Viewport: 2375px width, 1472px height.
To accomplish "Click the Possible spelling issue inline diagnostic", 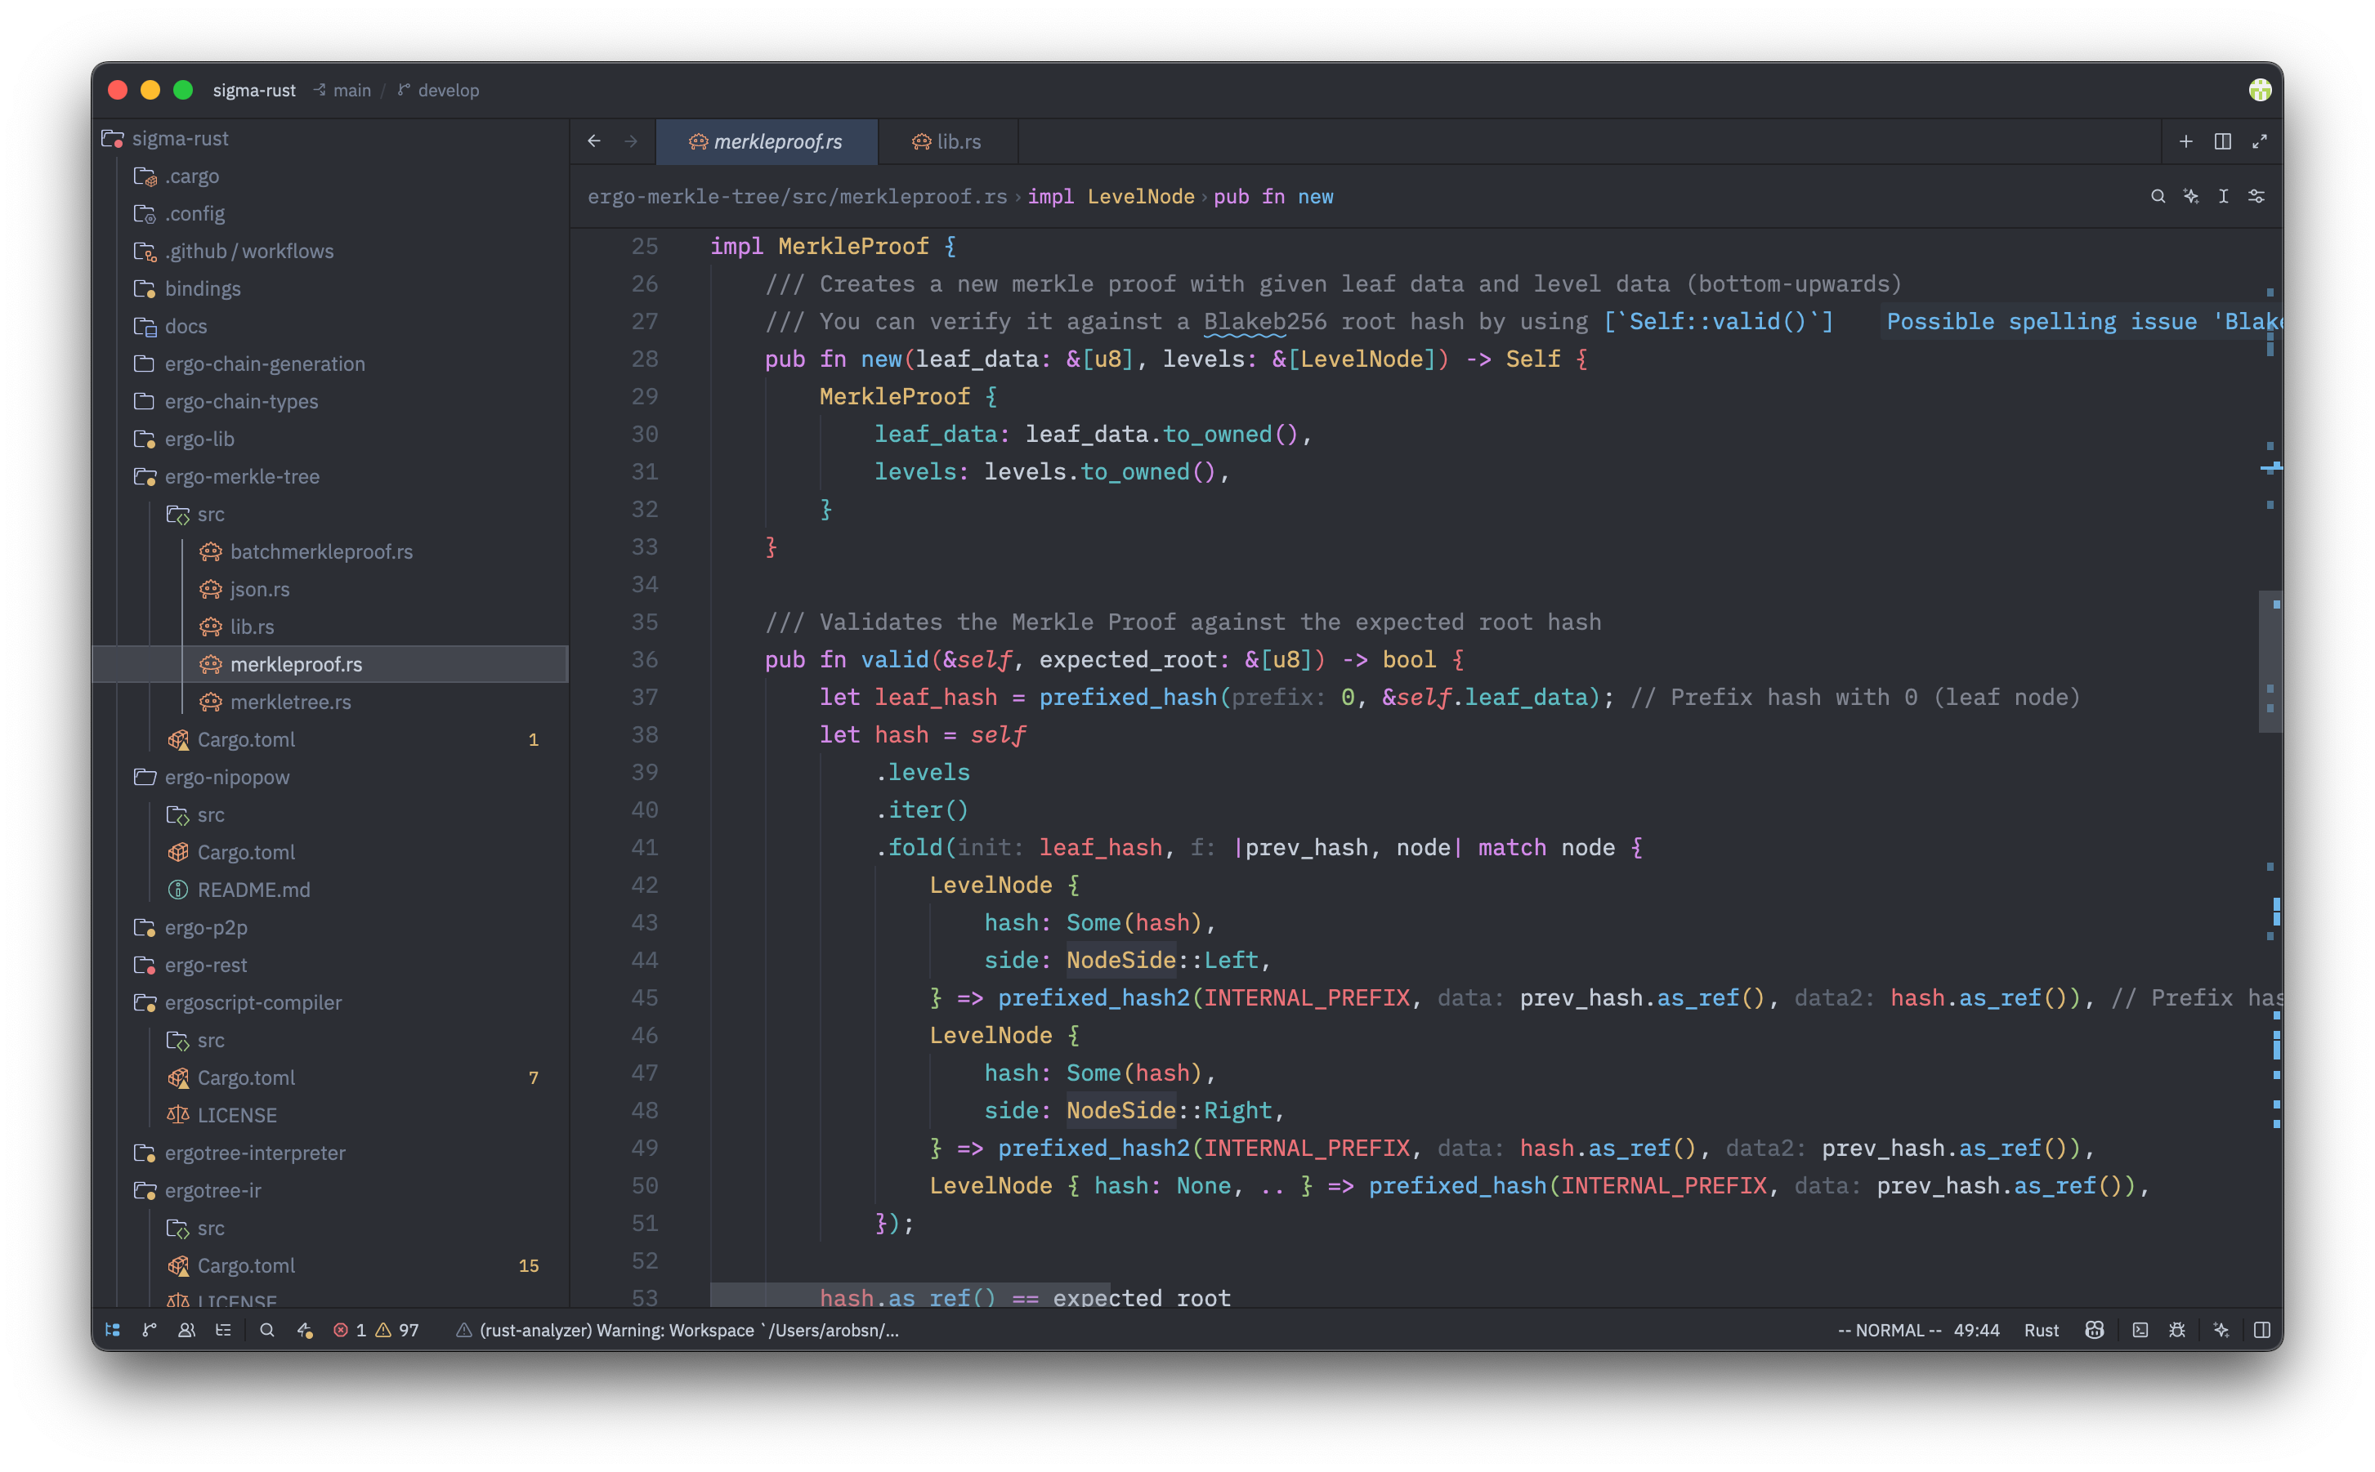I will pyautogui.click(x=2083, y=321).
